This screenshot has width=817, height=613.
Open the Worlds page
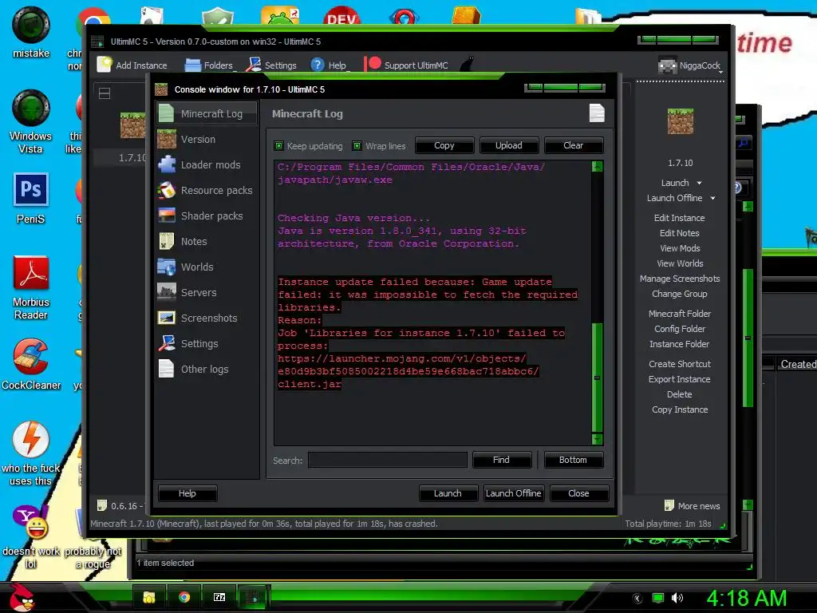click(207, 267)
